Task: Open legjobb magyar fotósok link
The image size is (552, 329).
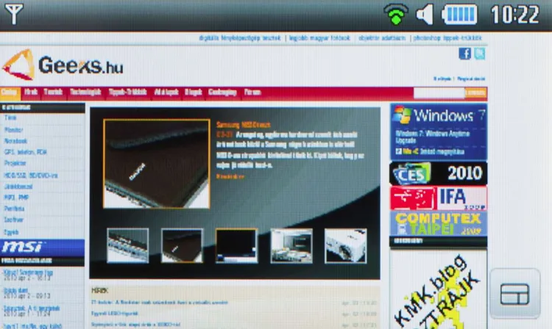Action: point(319,38)
